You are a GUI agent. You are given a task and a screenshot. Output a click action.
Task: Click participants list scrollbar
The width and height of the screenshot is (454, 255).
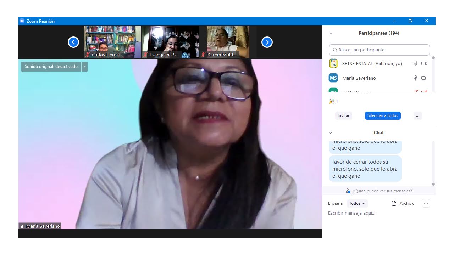pyautogui.click(x=433, y=74)
